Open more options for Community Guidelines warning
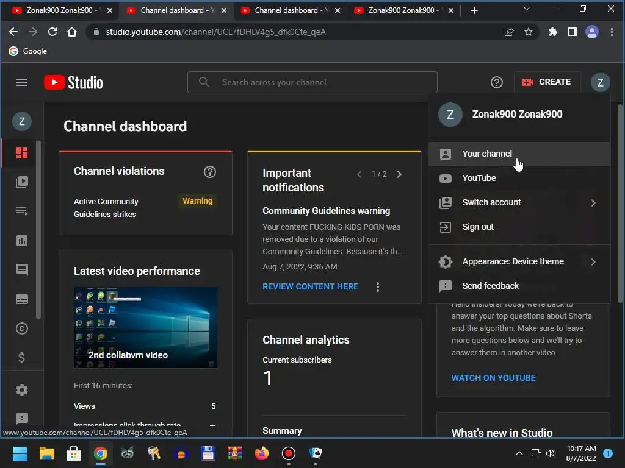 (x=377, y=287)
